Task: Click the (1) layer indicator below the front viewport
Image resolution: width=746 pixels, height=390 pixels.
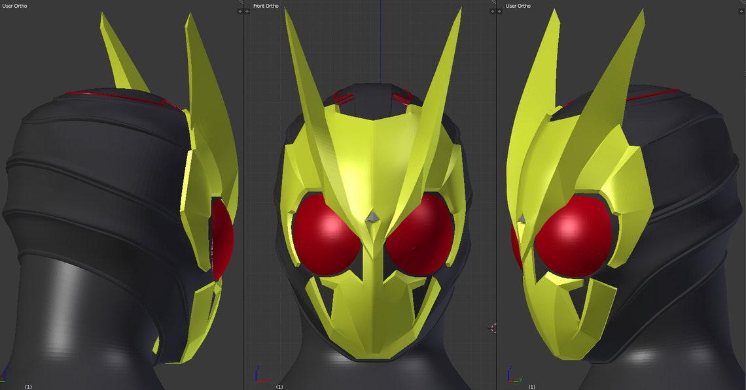Action: tap(279, 386)
